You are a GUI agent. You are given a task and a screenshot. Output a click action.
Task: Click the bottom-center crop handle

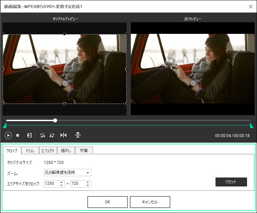(x=64, y=104)
